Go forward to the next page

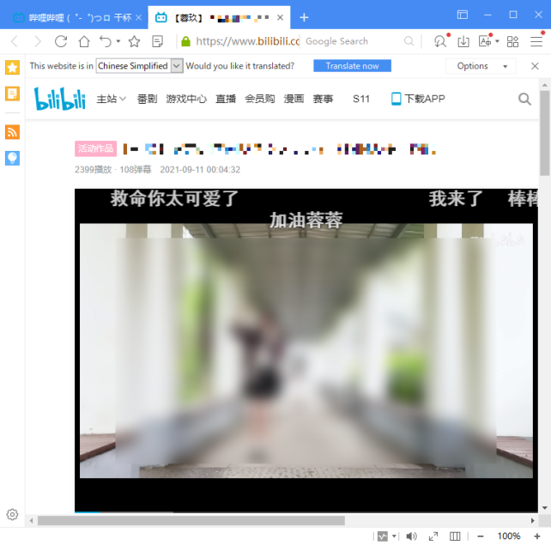click(37, 41)
